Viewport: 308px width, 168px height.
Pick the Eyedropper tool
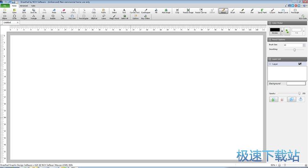point(146,11)
